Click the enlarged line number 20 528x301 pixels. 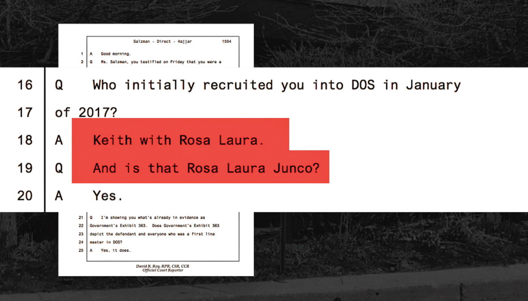coord(25,196)
